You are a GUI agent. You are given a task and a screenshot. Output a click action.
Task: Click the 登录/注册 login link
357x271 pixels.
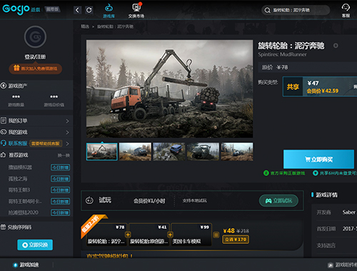[35, 57]
